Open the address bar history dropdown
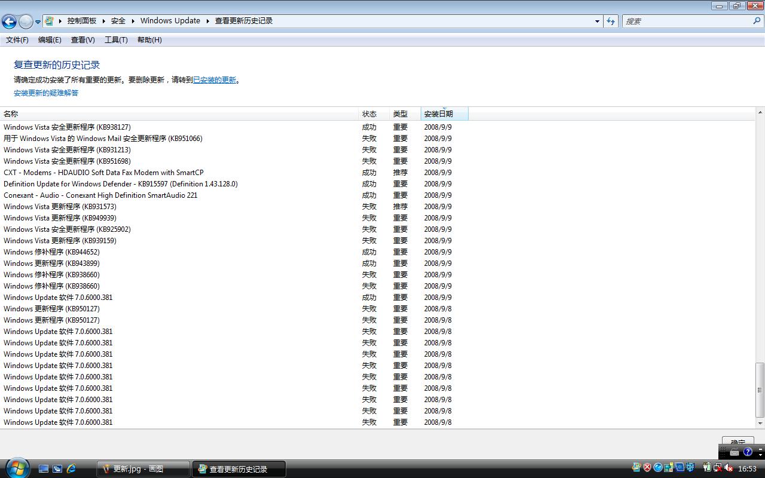Screen dimensions: 765x478 coord(597,22)
